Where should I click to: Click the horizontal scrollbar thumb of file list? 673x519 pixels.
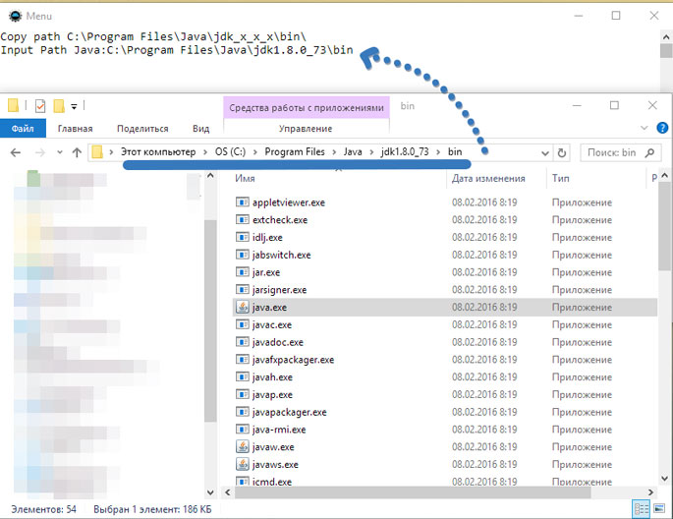pos(413,492)
